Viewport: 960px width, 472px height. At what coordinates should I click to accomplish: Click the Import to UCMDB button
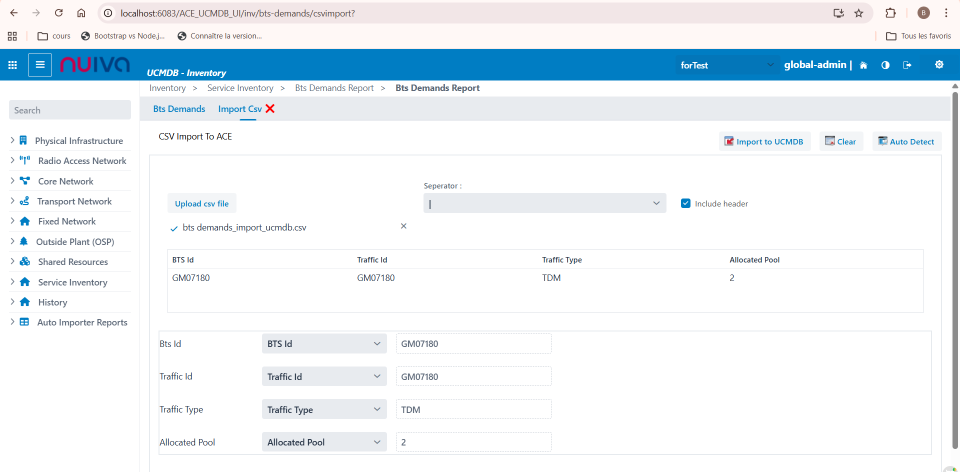click(764, 141)
